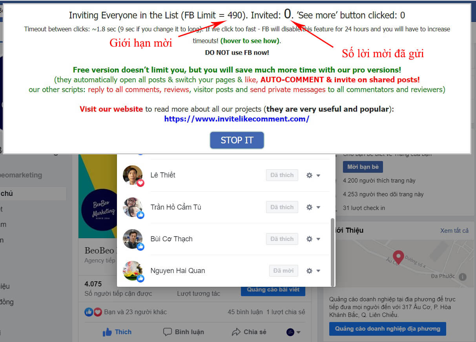Viewport: 476px width, 342px height.
Task: Click the red map location pin
Action: (x=399, y=257)
